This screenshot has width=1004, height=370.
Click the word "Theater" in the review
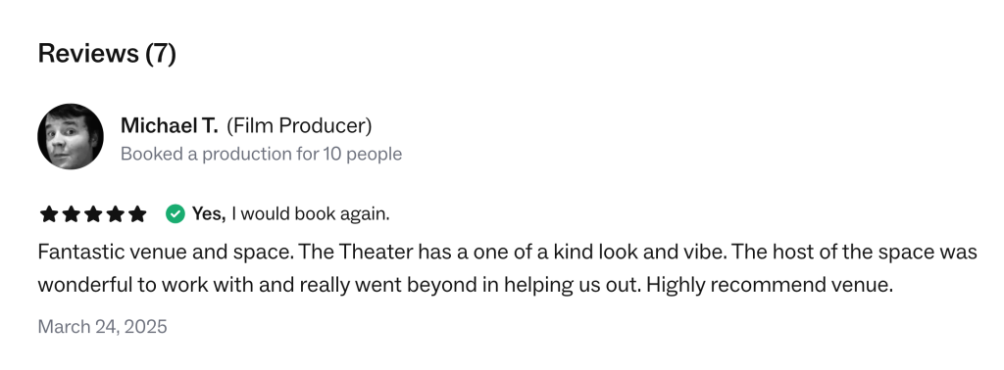click(376, 253)
